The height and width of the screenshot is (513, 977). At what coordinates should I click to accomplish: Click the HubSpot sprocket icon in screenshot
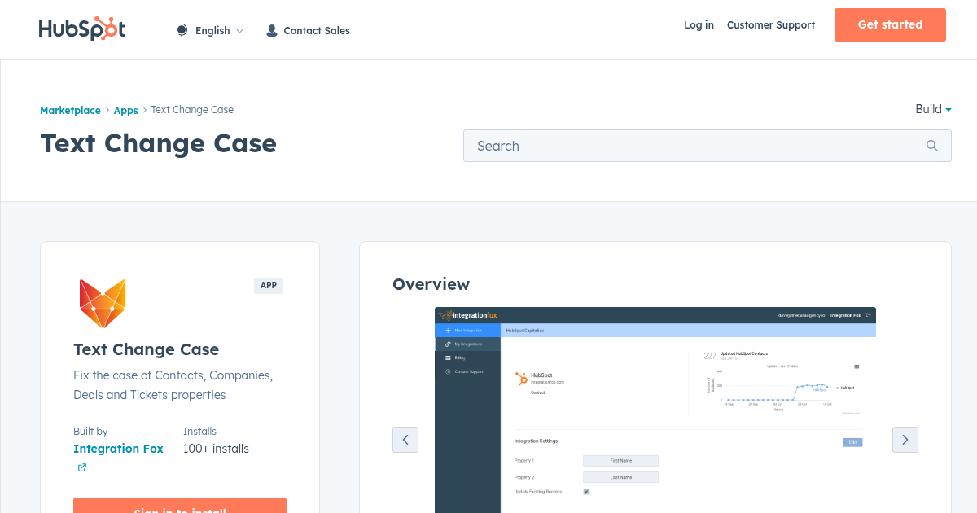(521, 378)
